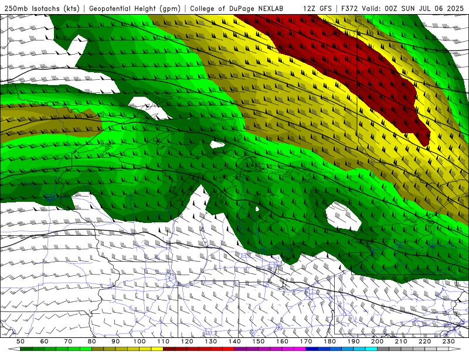Click the cyan swatch just before 200
469x352 pixels.
[371, 349]
